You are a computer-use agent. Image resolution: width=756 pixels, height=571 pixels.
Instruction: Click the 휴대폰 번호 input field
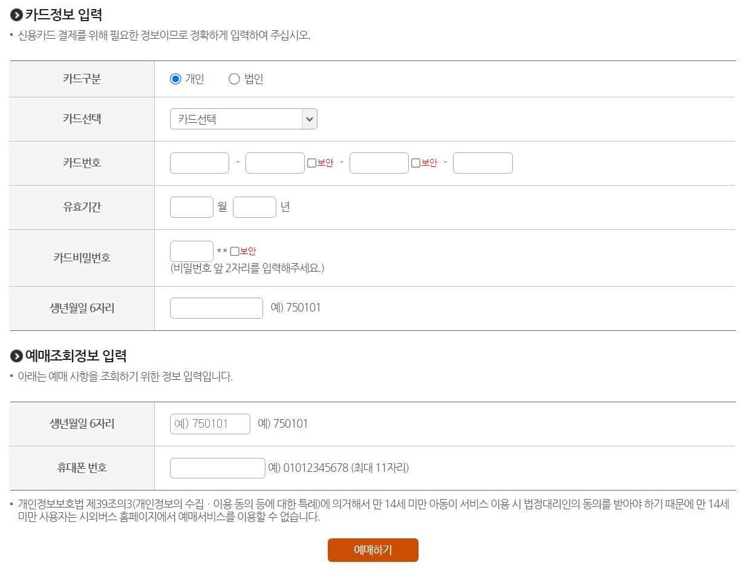(x=218, y=468)
